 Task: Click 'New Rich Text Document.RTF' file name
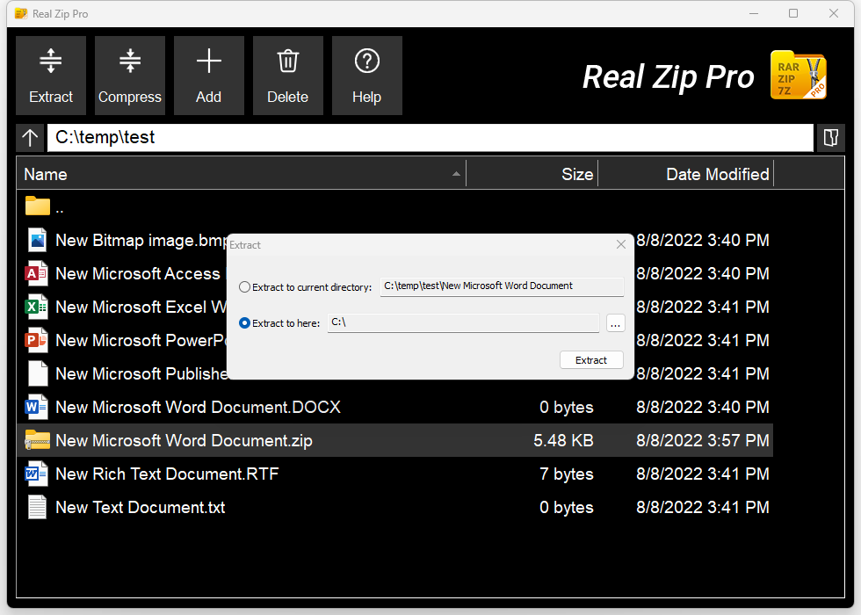click(x=167, y=474)
